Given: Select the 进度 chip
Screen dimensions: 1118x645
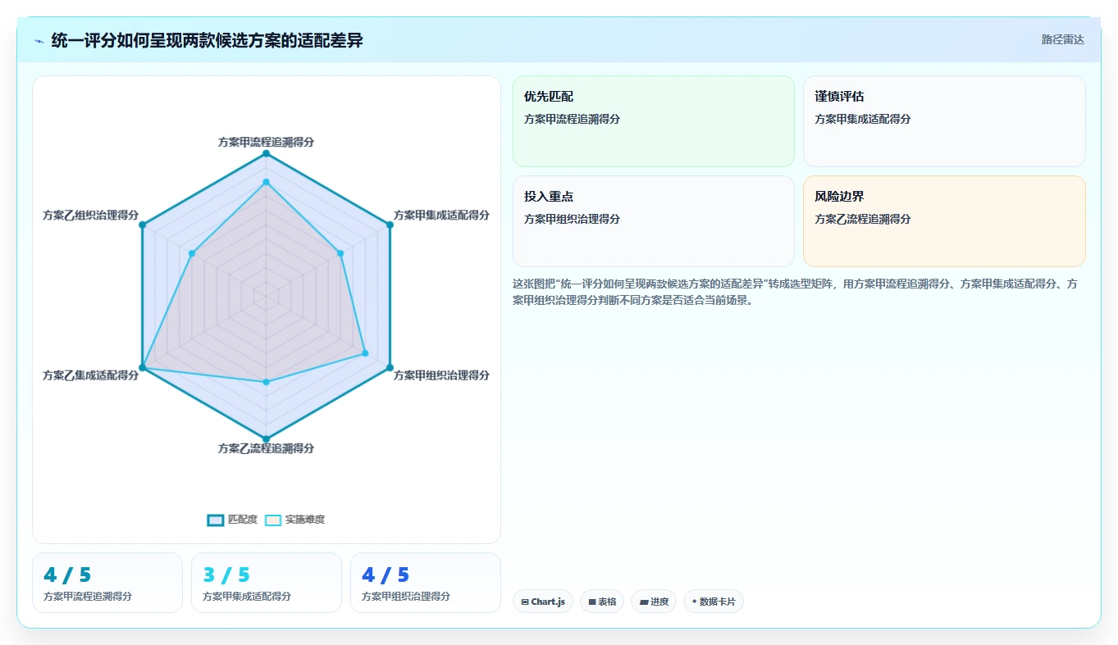Looking at the screenshot, I should [x=654, y=602].
